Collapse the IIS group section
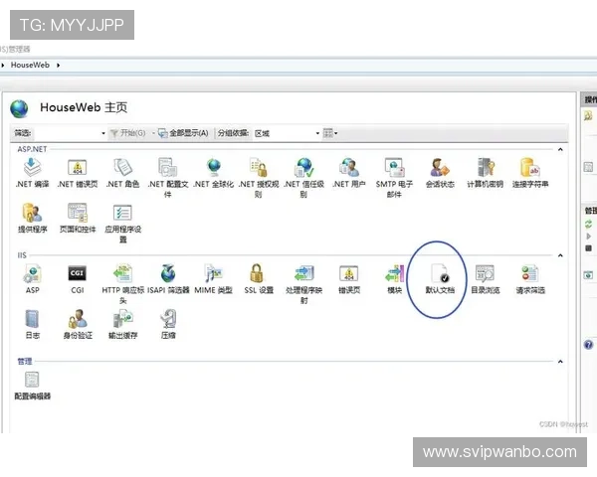This screenshot has width=597, height=477. (x=559, y=255)
